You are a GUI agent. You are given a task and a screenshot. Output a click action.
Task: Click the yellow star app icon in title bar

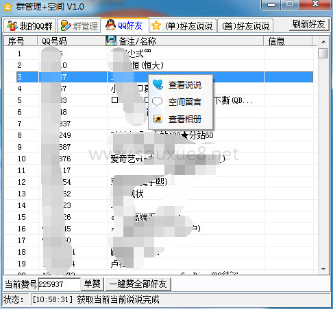tap(8, 7)
